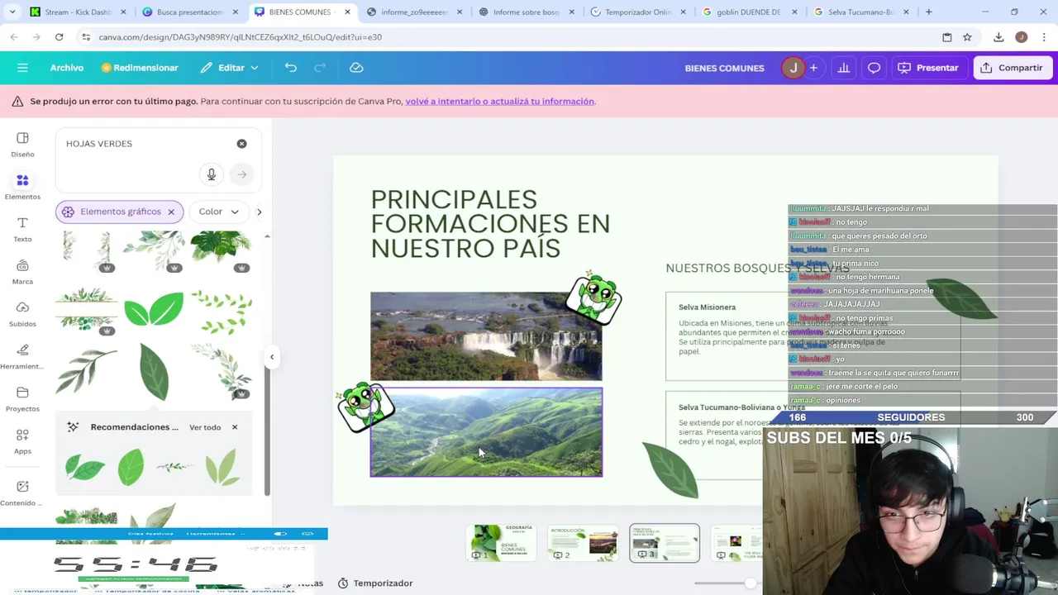1058x595 pixels.
Task: Click the Compartir button
Action: (x=1012, y=68)
